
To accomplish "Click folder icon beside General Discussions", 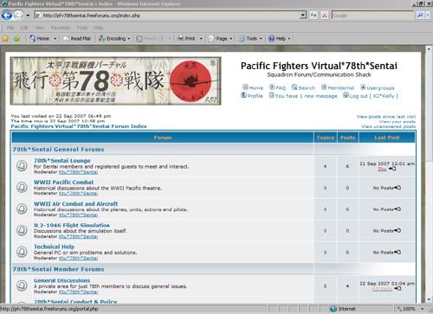I will click(x=22, y=285).
